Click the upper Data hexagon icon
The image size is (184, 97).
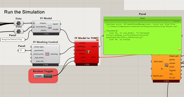pyautogui.click(x=19, y=23)
